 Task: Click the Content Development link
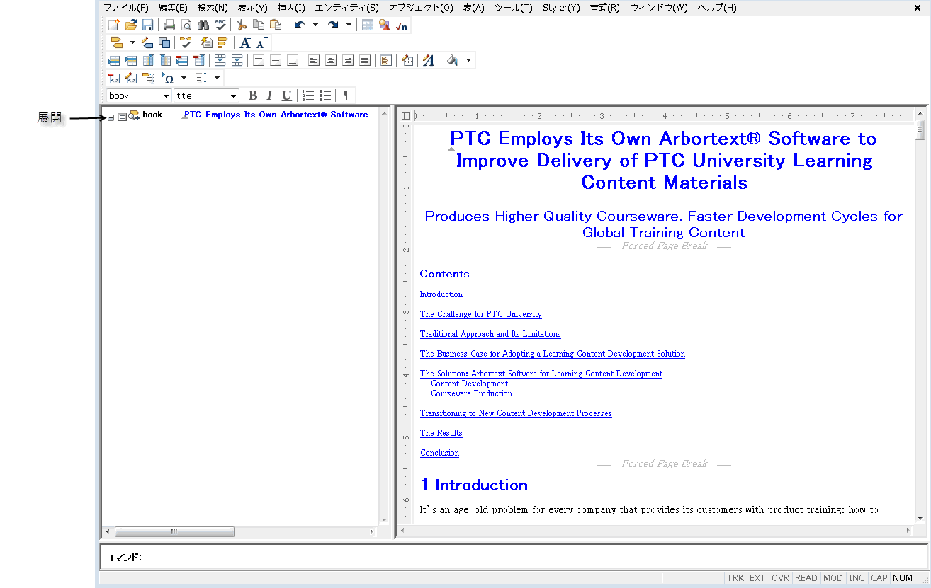469,384
